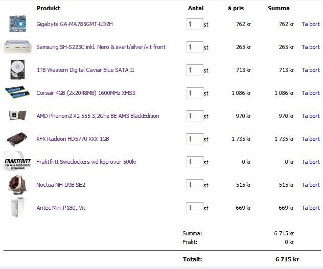Viewport: 323px width, 269px height.
Task: Remove the Gigabyte motherboard with Ta bort
Action: pos(310,24)
